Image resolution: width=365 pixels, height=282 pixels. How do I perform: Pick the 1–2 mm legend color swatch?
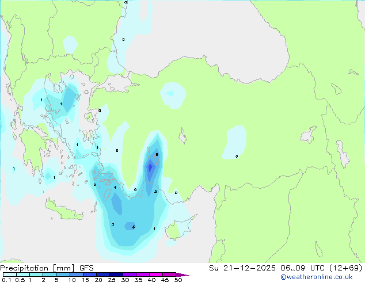36,275
